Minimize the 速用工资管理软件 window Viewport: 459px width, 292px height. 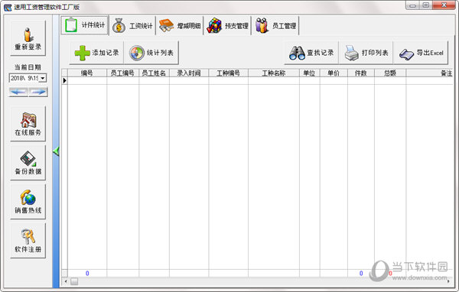[413, 5]
